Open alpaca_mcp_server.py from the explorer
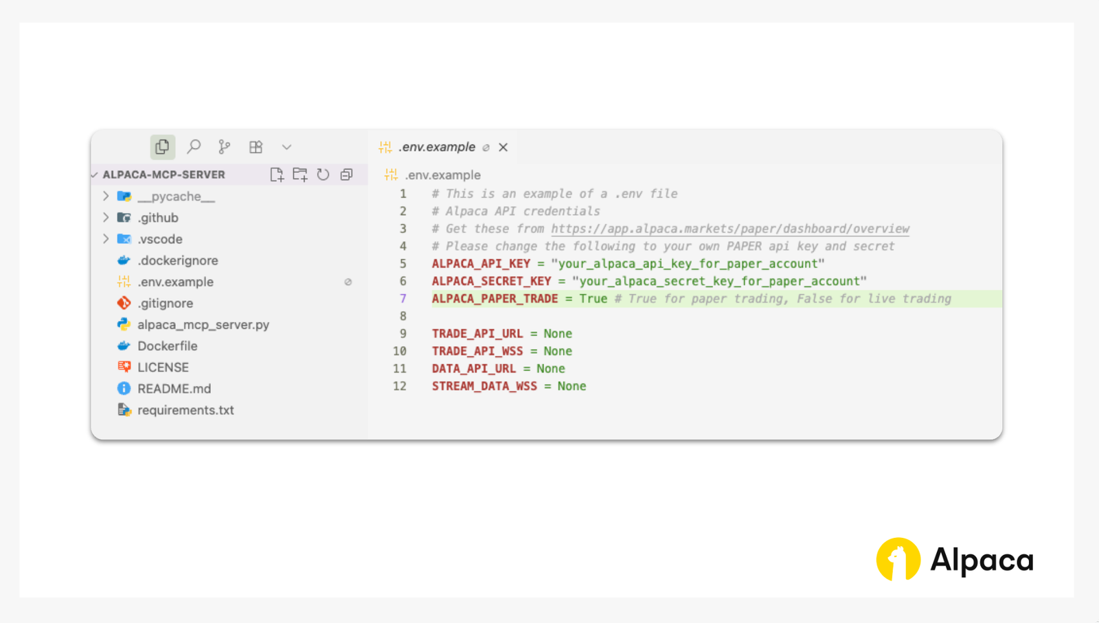Screen dimensions: 1099x623 coord(203,324)
